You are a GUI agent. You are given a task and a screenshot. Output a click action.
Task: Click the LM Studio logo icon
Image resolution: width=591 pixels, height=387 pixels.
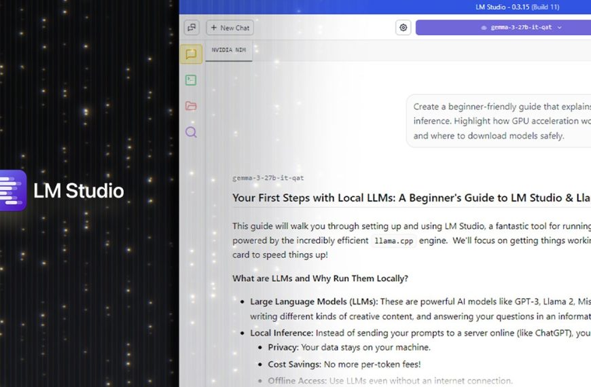[x=12, y=191]
